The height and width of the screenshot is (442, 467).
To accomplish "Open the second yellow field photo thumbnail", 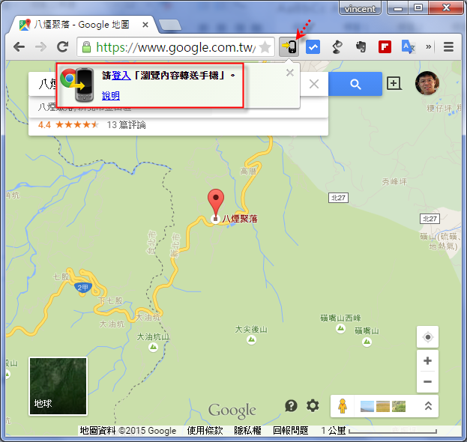I will [x=383, y=406].
